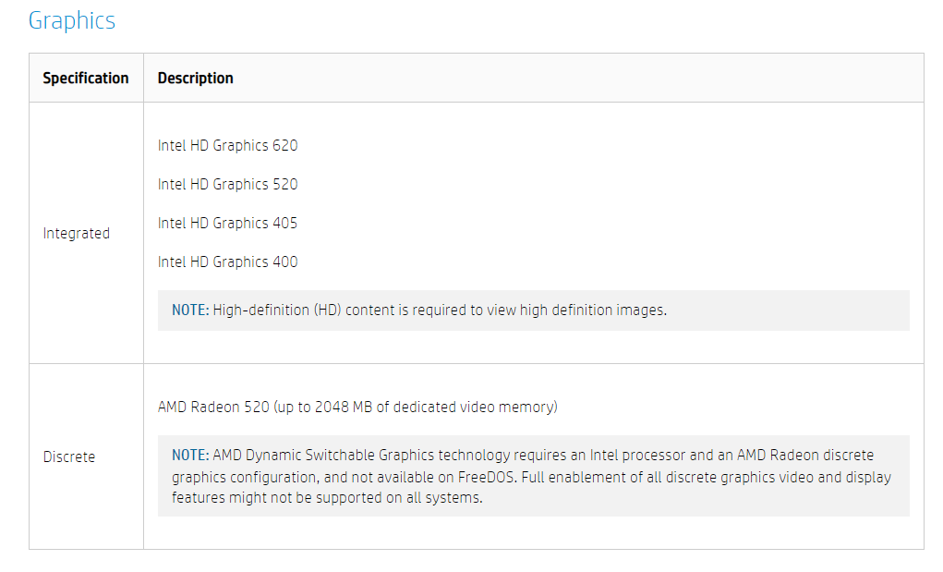Click the "Intel HD Graphics 620" entry
Viewport: 943px width, 572px height.
(228, 146)
